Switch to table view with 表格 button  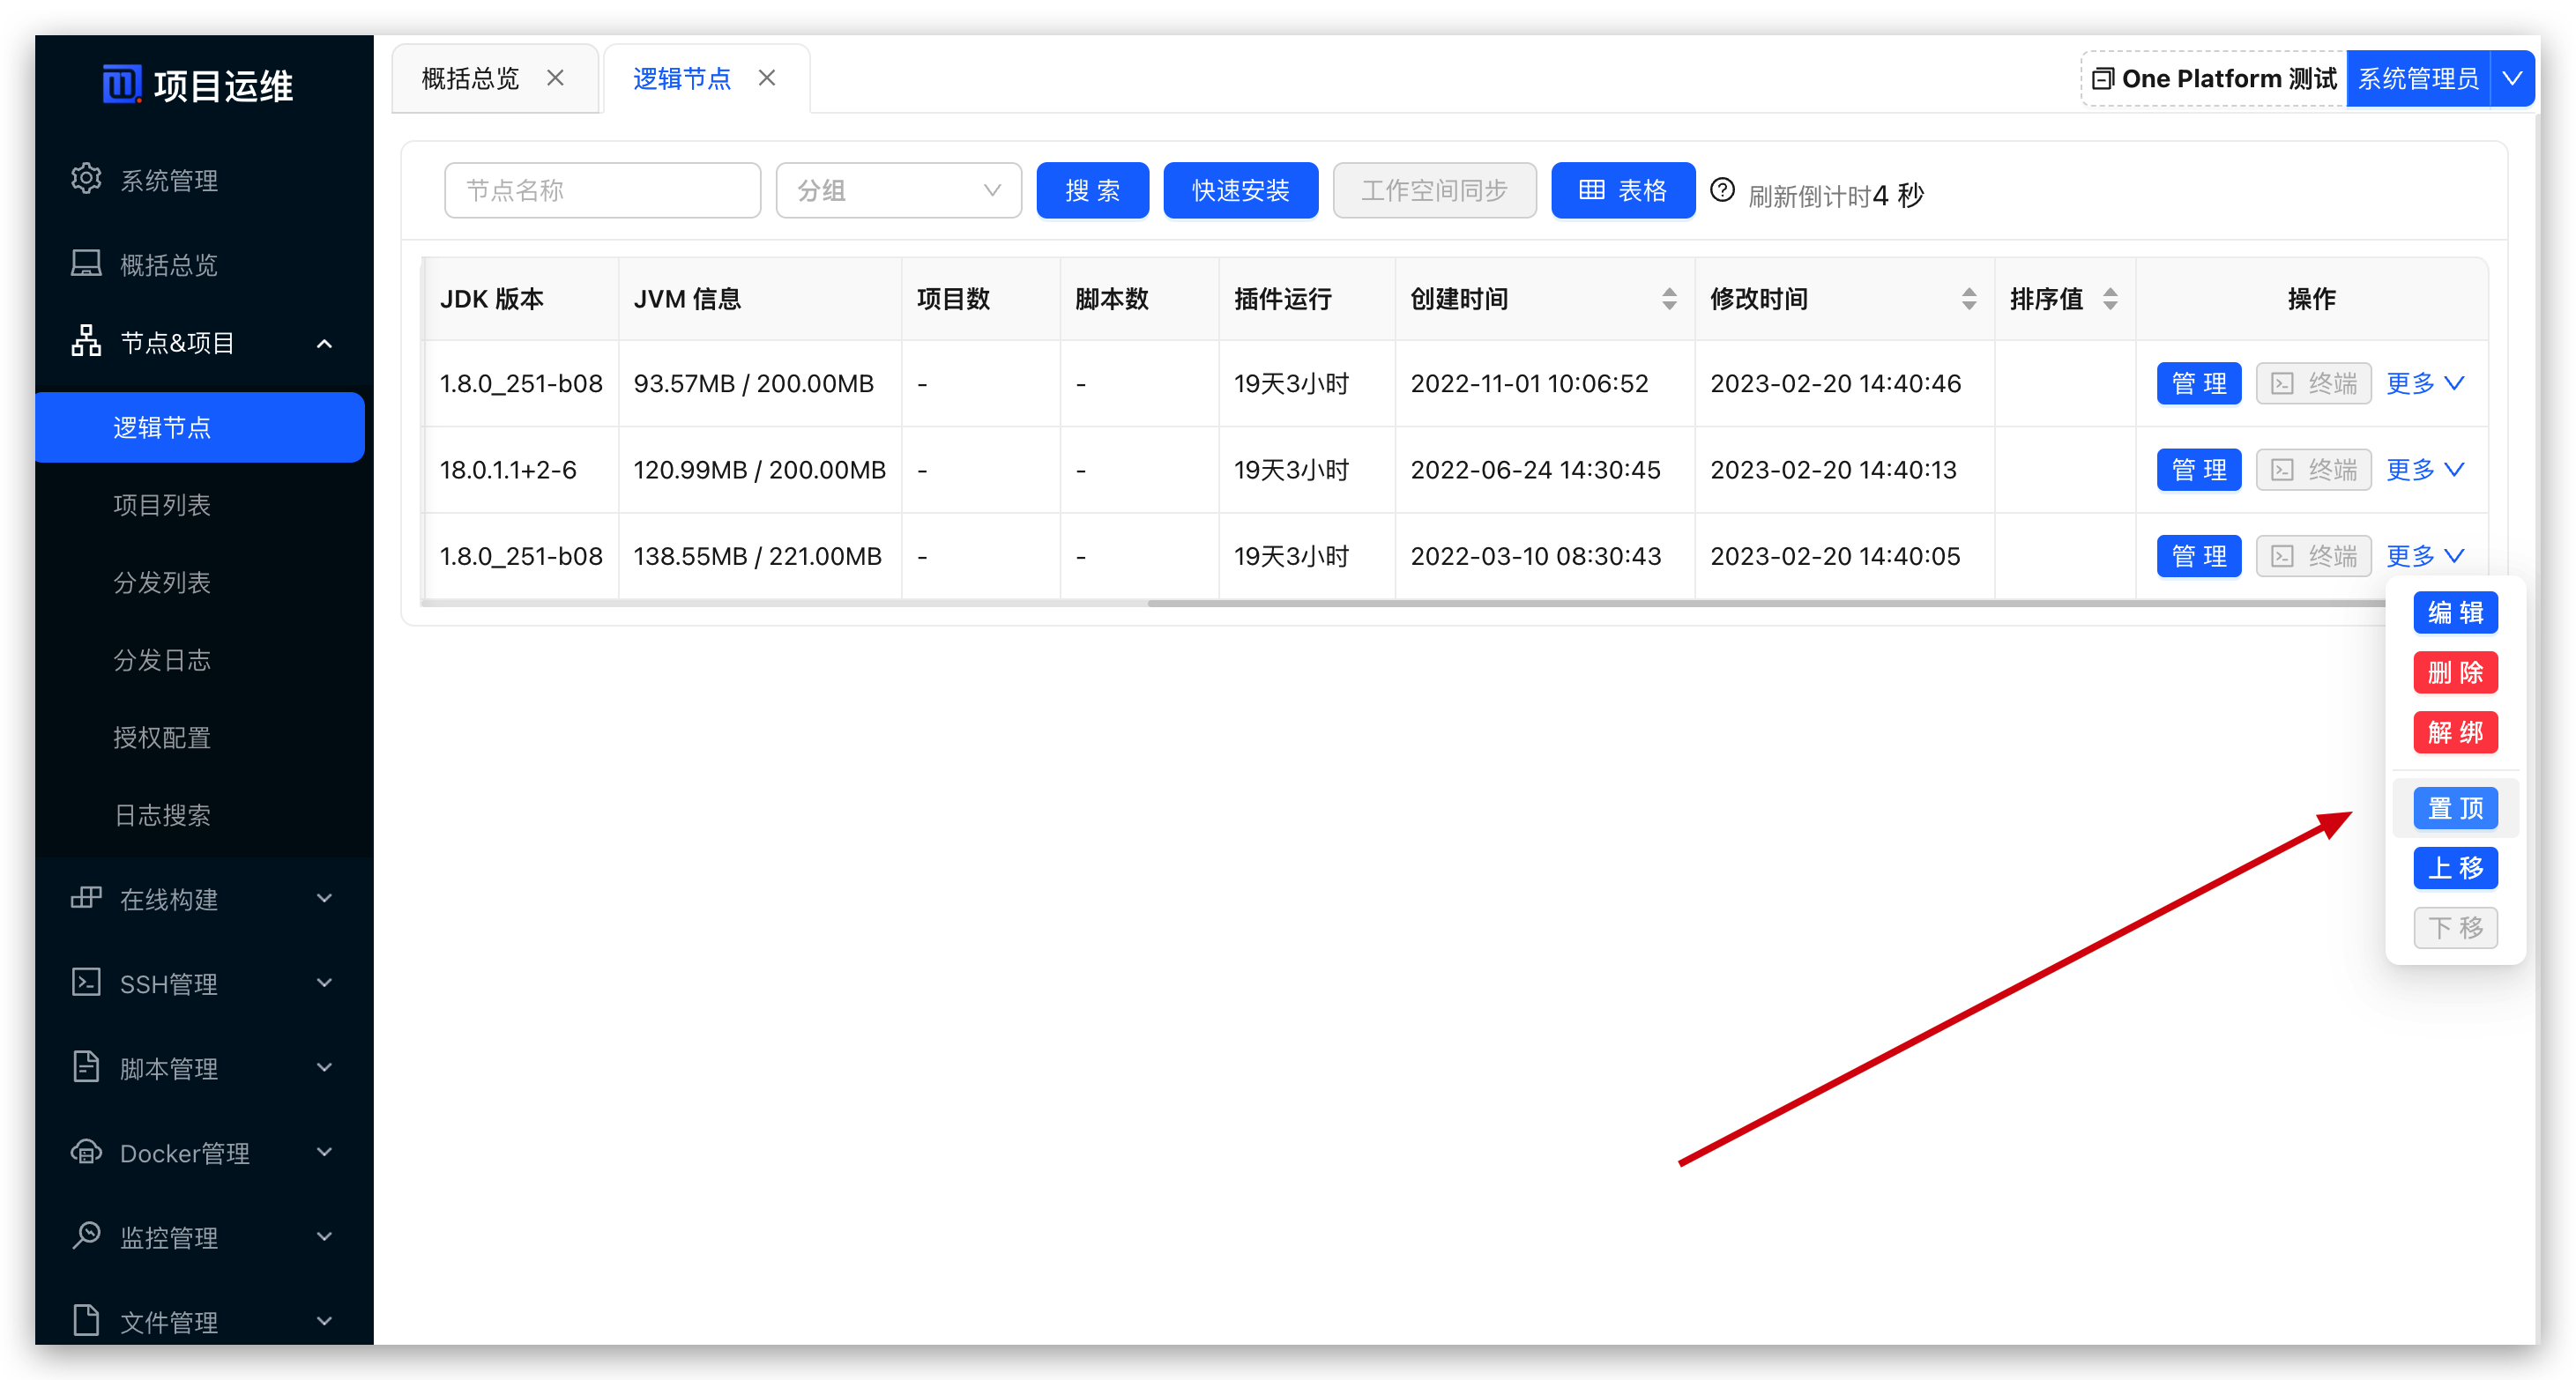click(x=1622, y=189)
